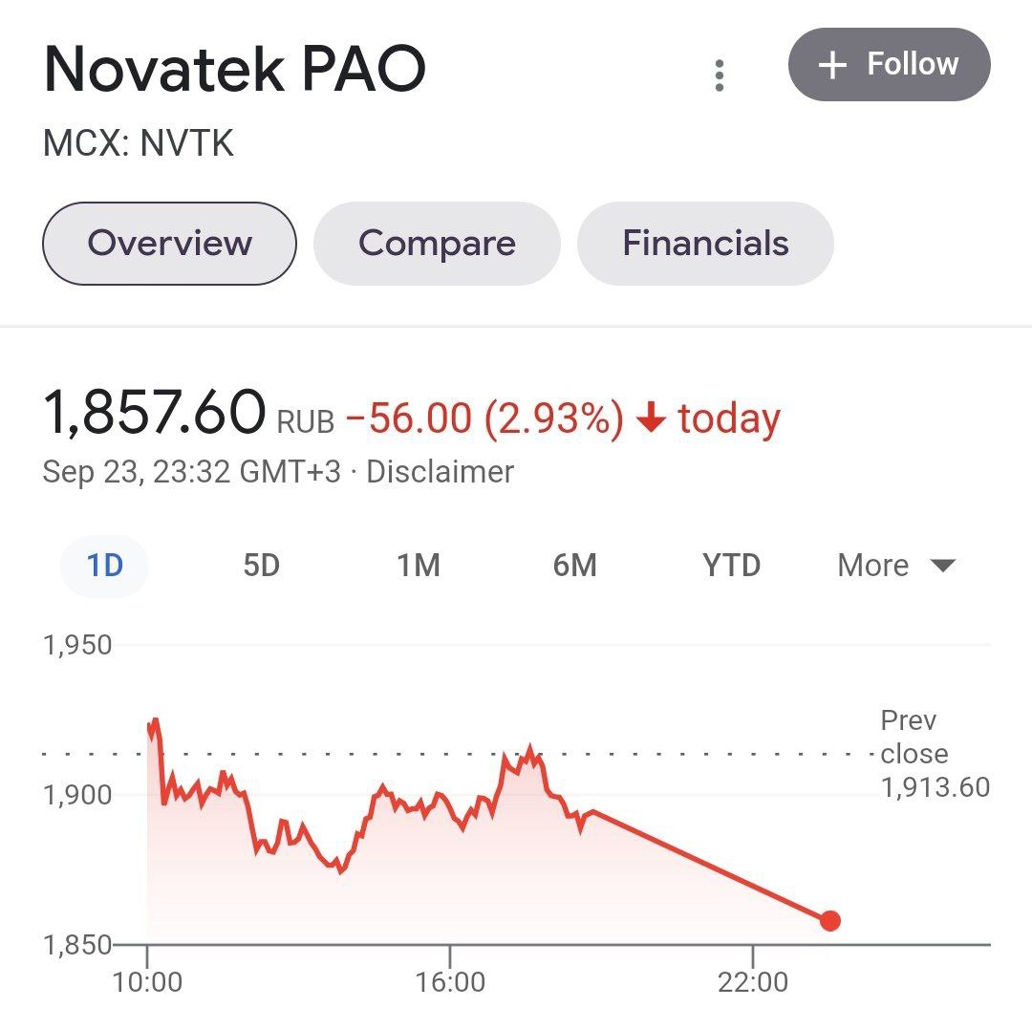Select the More dropdown arrow for chart ranges

pyautogui.click(x=944, y=565)
